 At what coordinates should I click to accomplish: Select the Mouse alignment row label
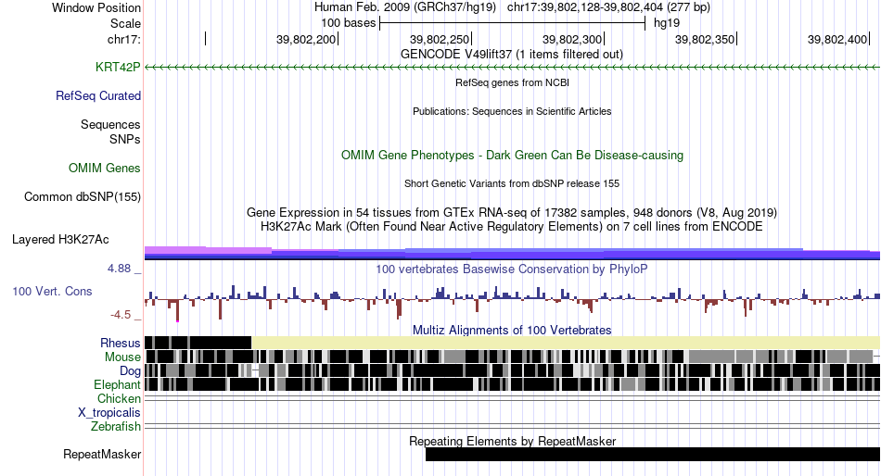pos(122,357)
